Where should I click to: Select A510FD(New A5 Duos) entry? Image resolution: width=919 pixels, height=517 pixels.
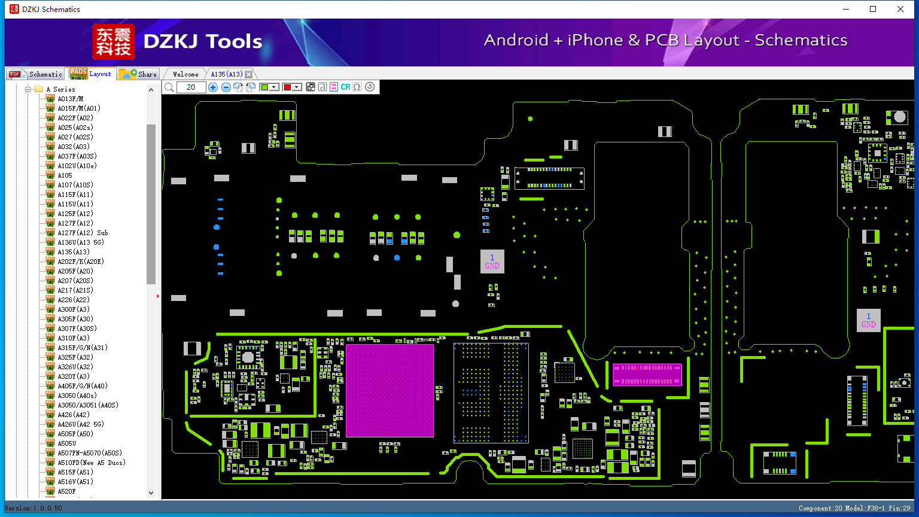92,463
